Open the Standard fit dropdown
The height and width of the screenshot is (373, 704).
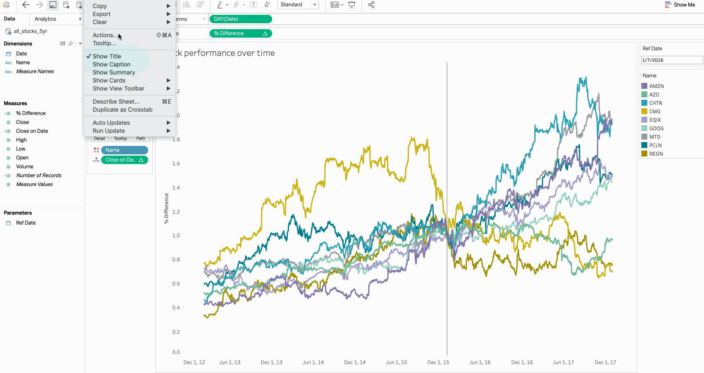tap(298, 5)
